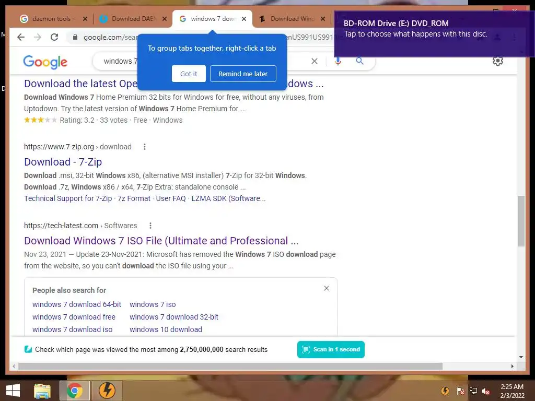The width and height of the screenshot is (535, 401).
Task: Reload the current Google page
Action: click(54, 37)
